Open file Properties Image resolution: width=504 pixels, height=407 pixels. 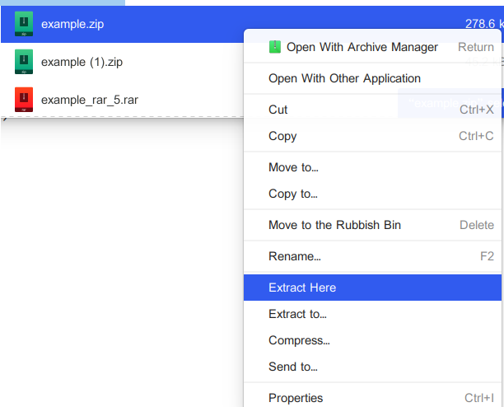pos(296,398)
